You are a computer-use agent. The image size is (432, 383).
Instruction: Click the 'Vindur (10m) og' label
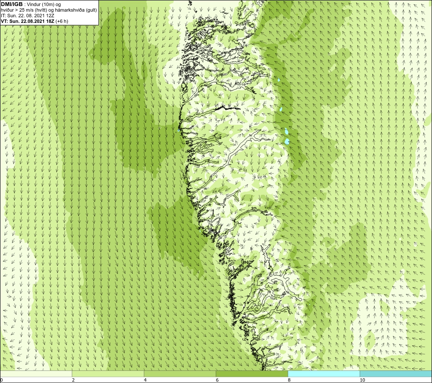pyautogui.click(x=44, y=5)
